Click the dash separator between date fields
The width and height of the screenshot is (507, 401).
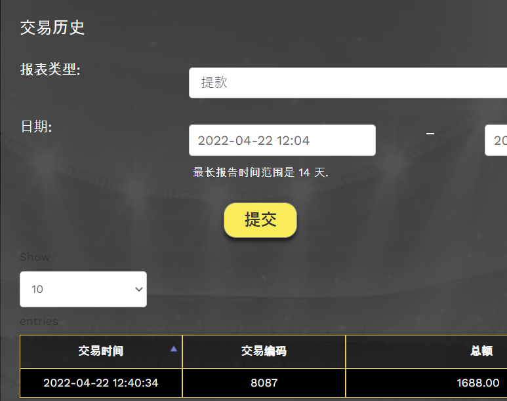pos(430,134)
